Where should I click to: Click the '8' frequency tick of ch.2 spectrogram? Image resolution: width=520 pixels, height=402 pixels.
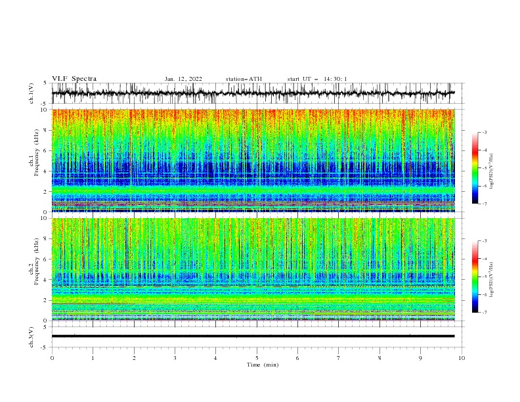[x=46, y=239]
